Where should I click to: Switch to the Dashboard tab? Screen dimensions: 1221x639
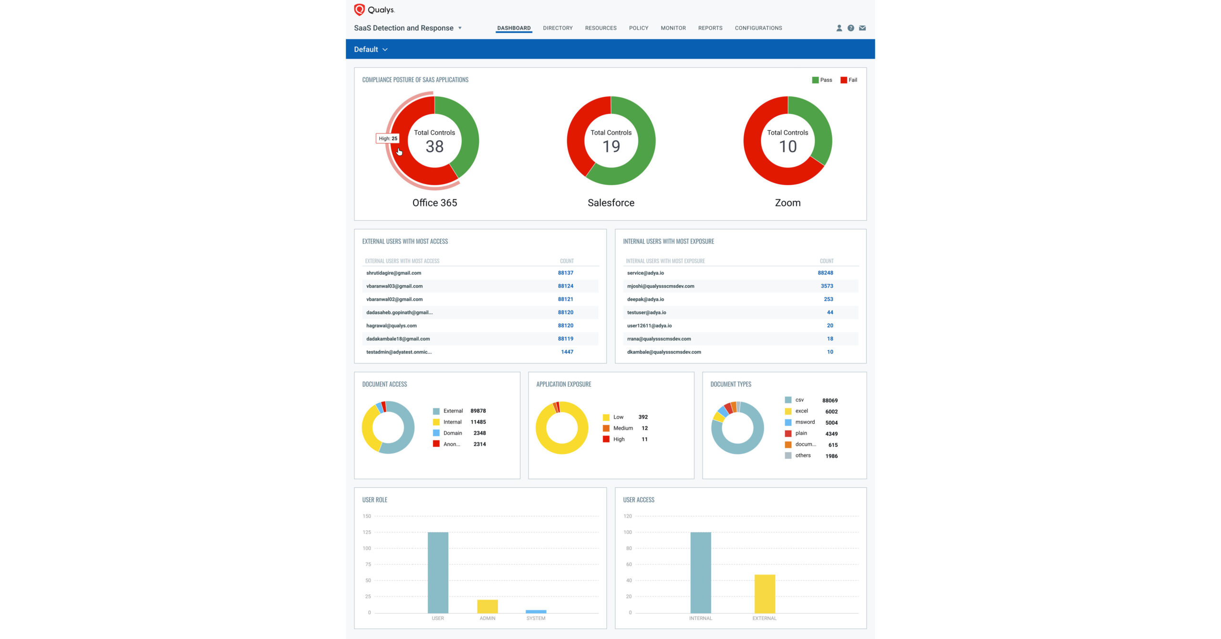coord(514,28)
